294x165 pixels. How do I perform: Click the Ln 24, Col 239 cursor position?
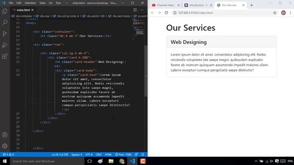pos(60,154)
